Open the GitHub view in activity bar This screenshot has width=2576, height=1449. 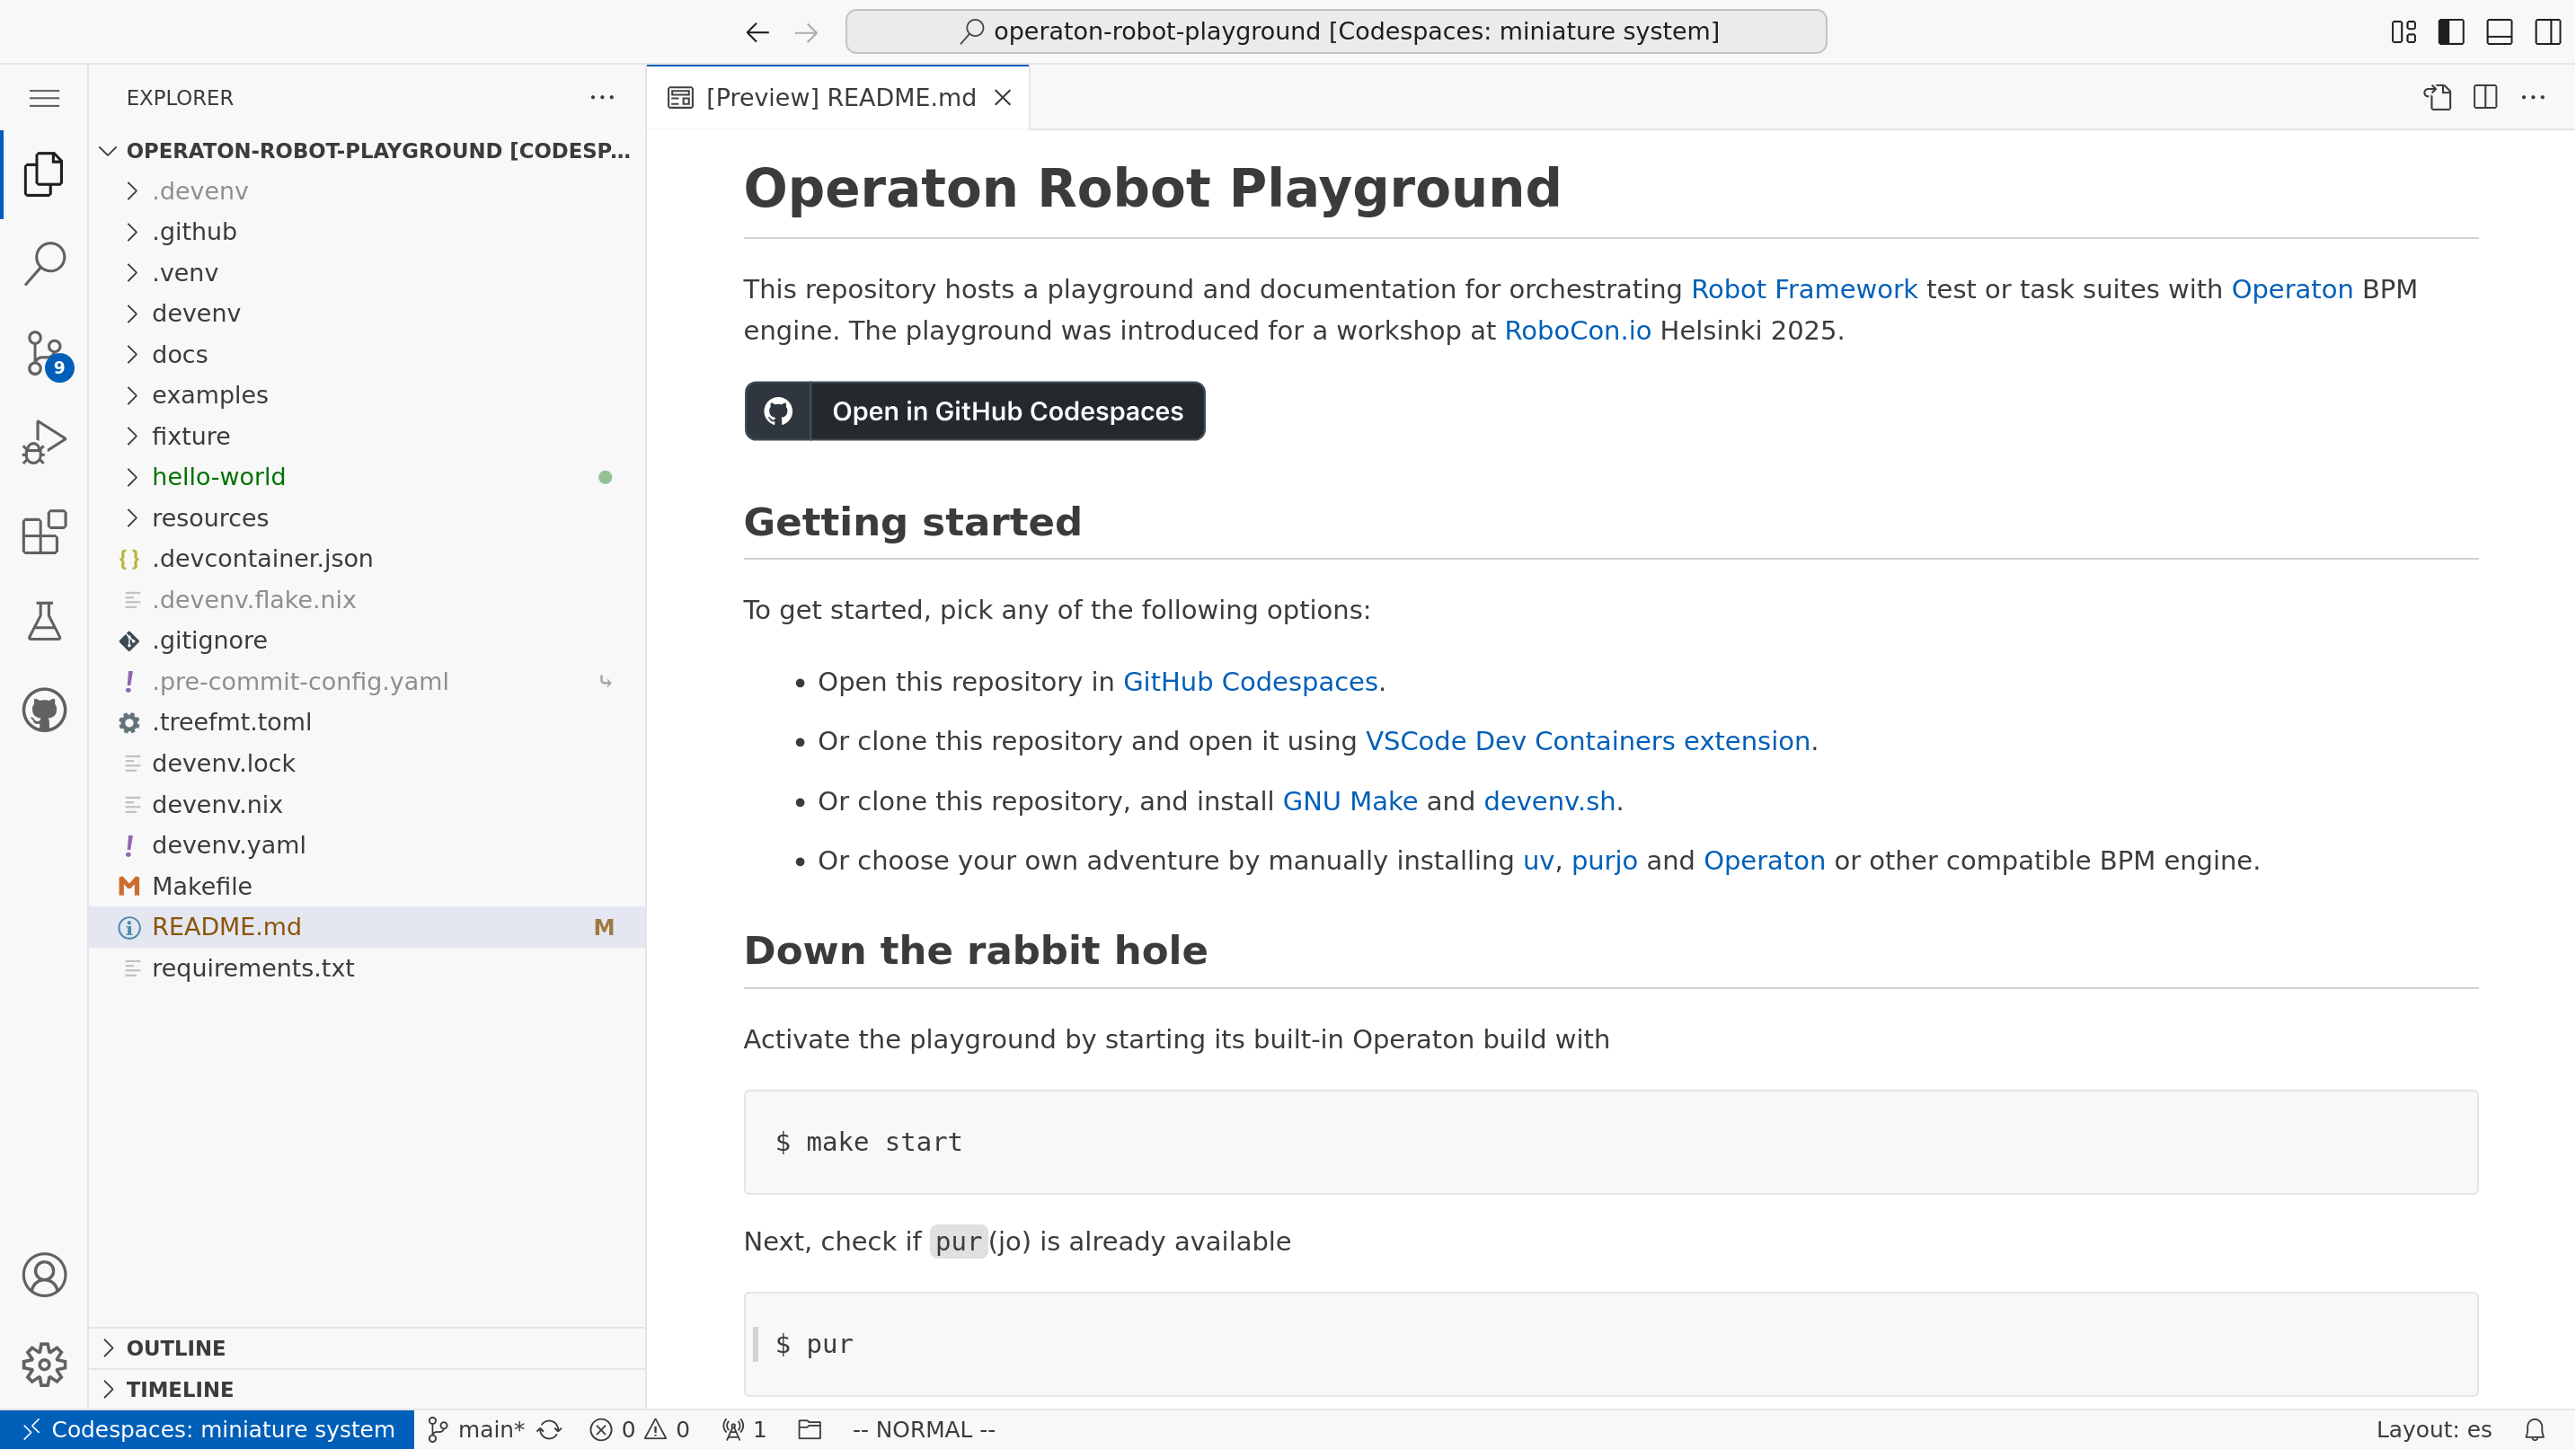click(44, 710)
